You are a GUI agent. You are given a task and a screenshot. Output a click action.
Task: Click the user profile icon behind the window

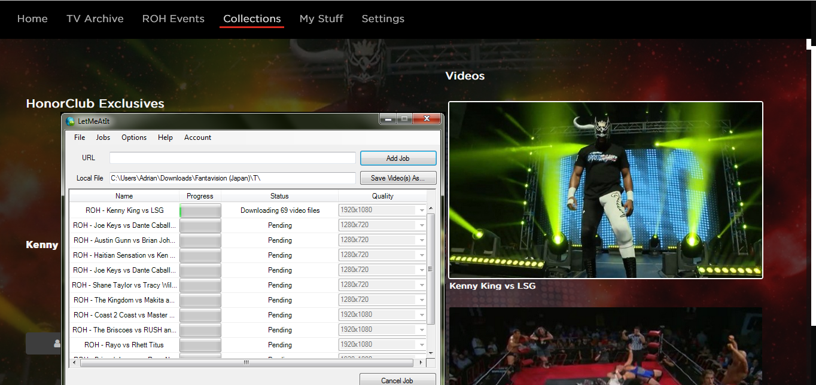57,344
